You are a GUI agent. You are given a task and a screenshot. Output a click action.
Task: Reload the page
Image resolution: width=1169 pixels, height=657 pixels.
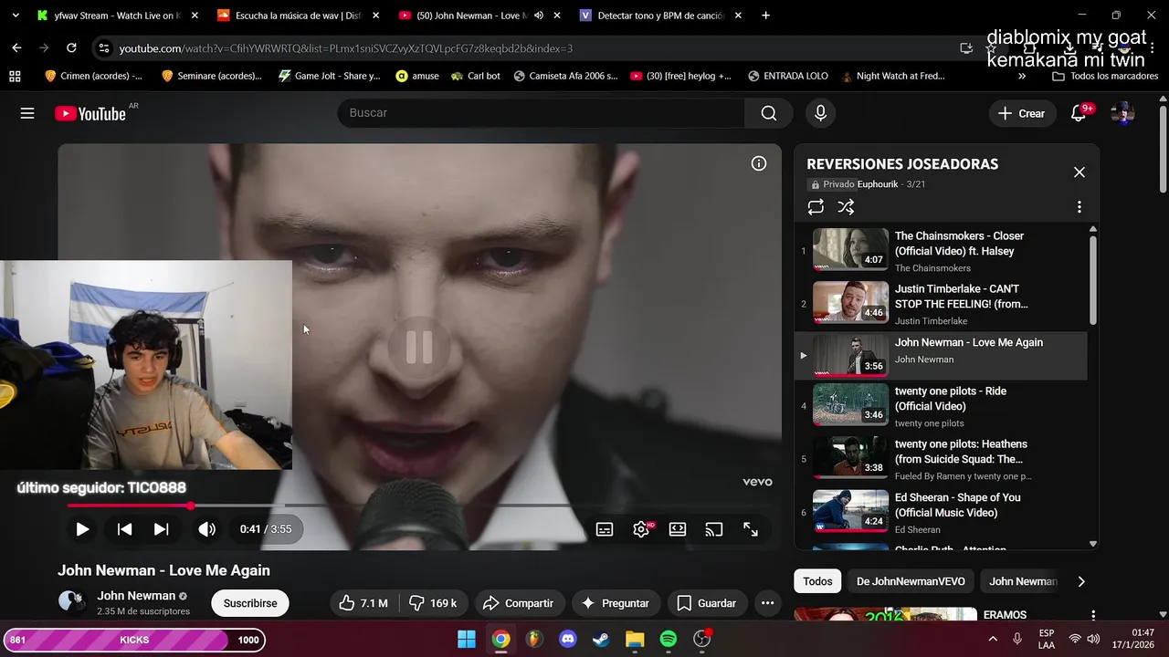(71, 47)
